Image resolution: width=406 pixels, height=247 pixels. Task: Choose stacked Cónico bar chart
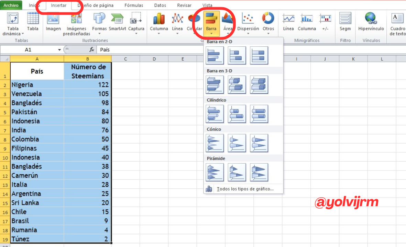[237, 143]
